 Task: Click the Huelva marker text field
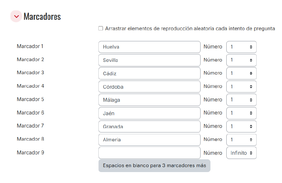149,47
